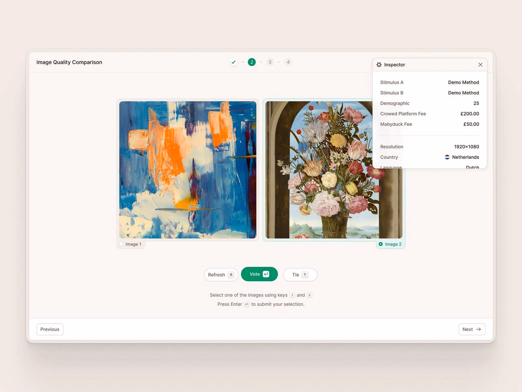This screenshot has width=522, height=392.
Task: Click the Enter key hint in instructions
Action: (247, 304)
